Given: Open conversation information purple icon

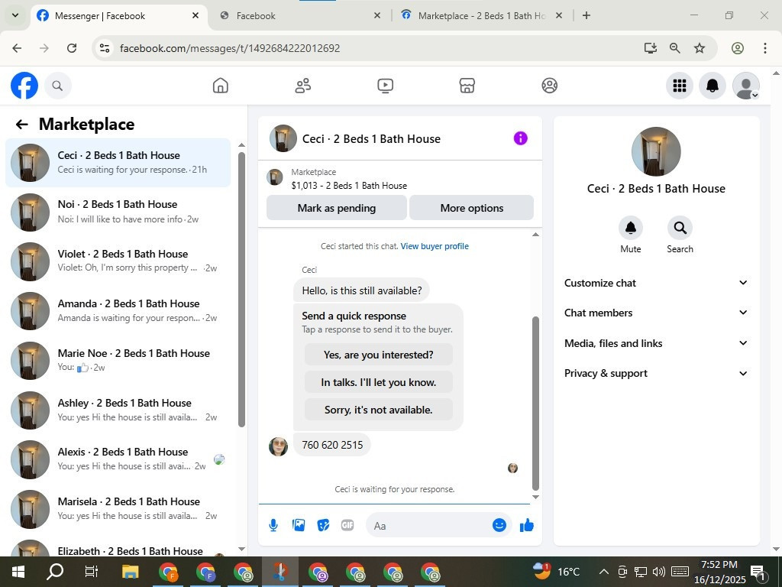Looking at the screenshot, I should point(520,138).
